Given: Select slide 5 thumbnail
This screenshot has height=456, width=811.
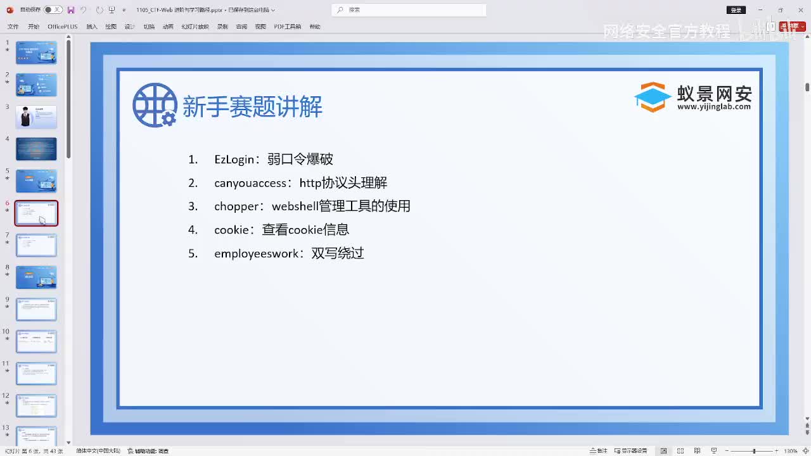Looking at the screenshot, I should coord(36,181).
